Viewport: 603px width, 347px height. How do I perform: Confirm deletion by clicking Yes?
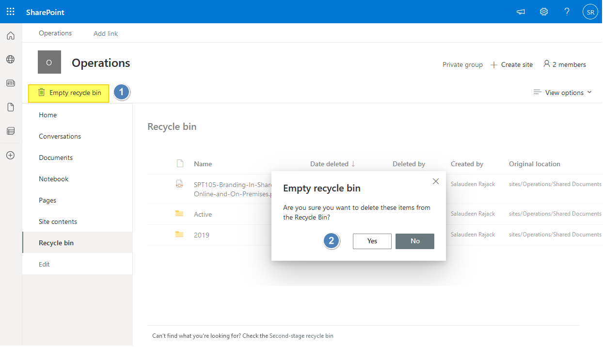(x=372, y=241)
